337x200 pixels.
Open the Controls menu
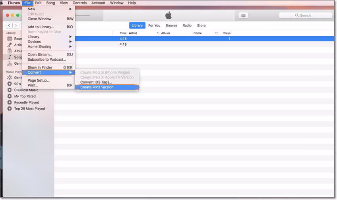click(79, 3)
